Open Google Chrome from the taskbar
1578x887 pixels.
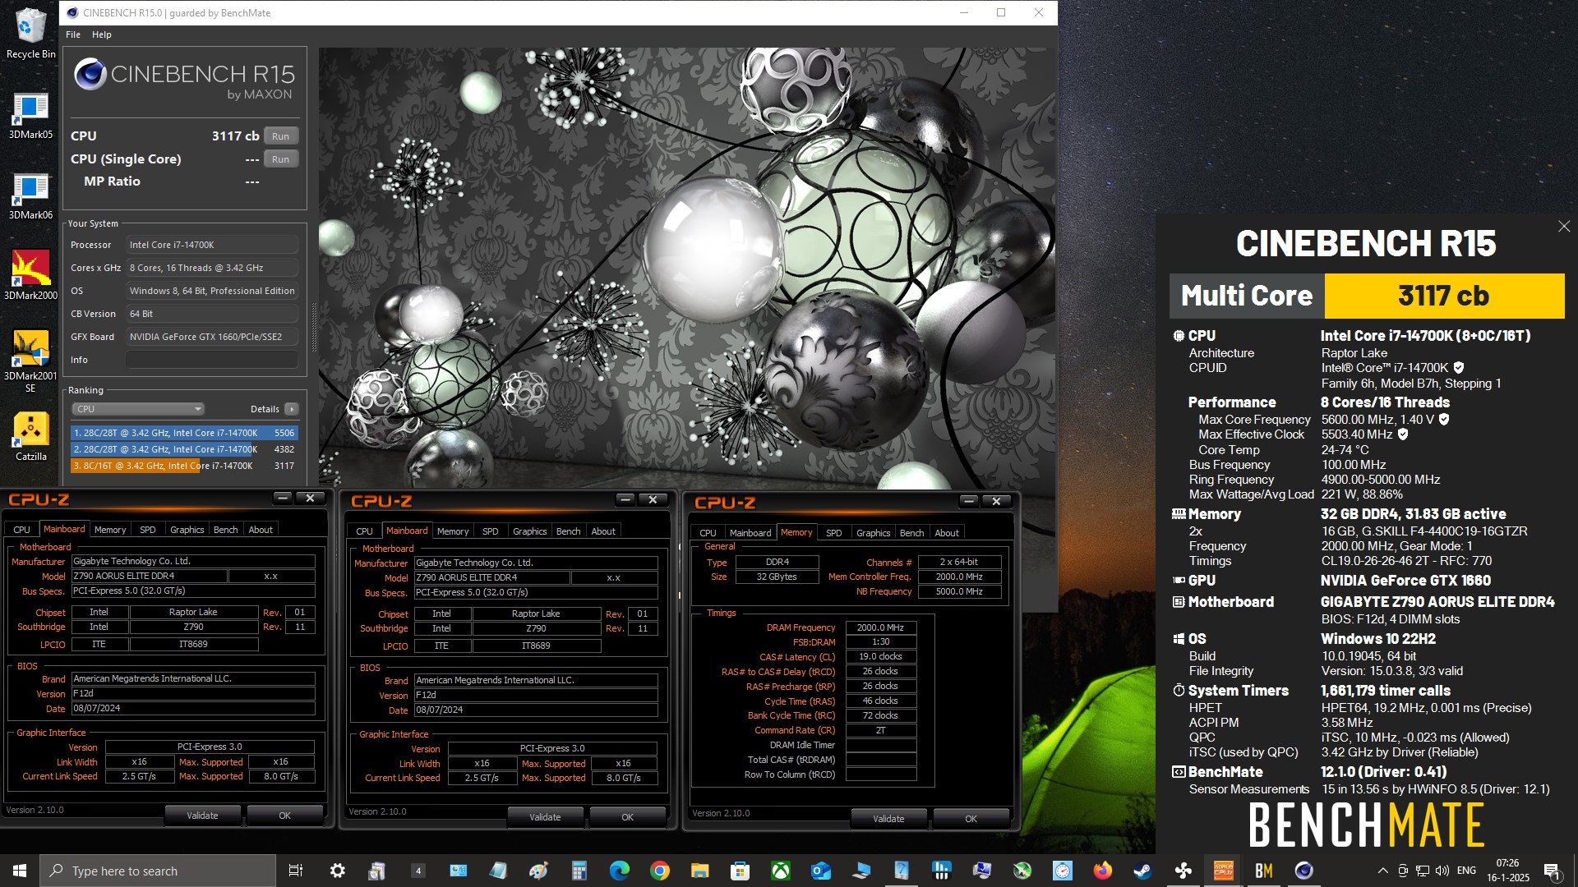pos(659,871)
